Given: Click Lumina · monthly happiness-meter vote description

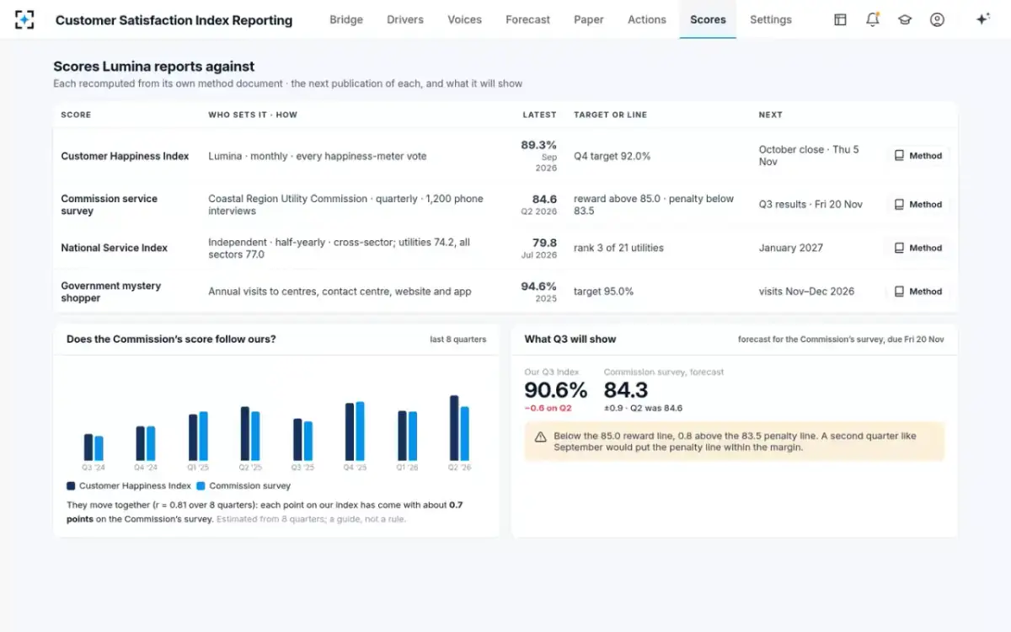Looking at the screenshot, I should (318, 156).
